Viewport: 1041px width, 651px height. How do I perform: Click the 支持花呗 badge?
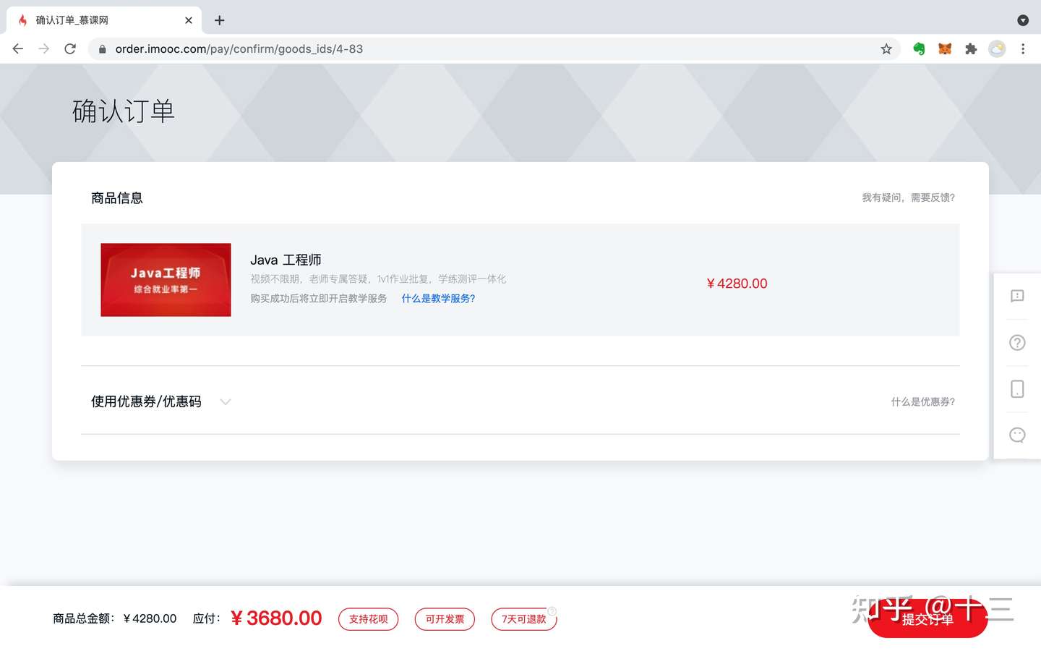[369, 619]
